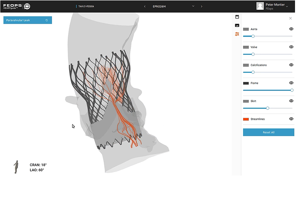Screen dimensions: 296x222
Task: Click the user avatar for Peter Mortier
Action: pyautogui.click(x=260, y=6)
